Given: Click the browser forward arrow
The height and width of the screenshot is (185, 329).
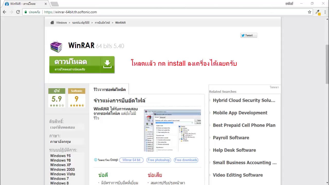Looking at the screenshot, I should point(11,12).
